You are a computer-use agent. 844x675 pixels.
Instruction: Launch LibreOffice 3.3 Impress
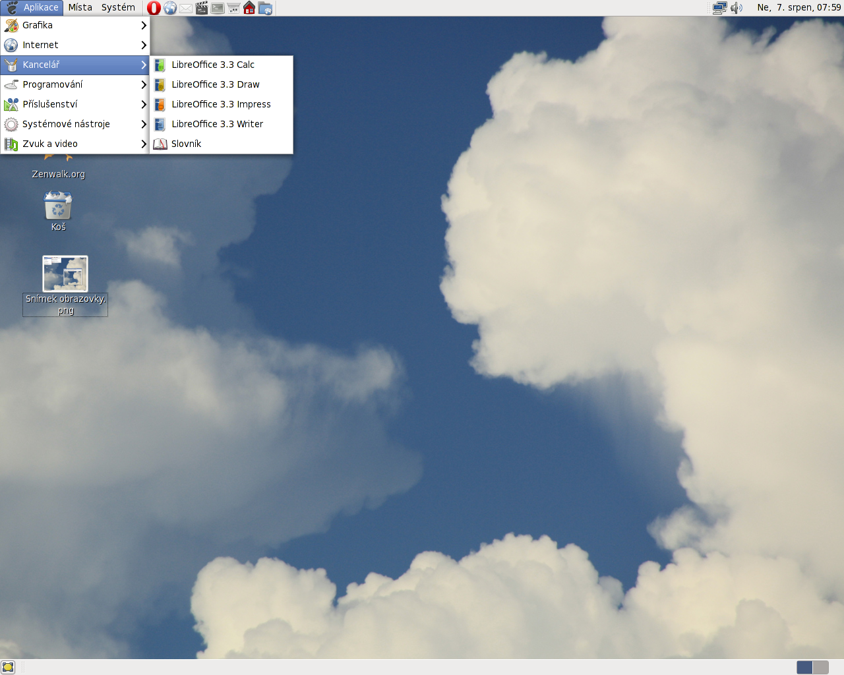(222, 104)
